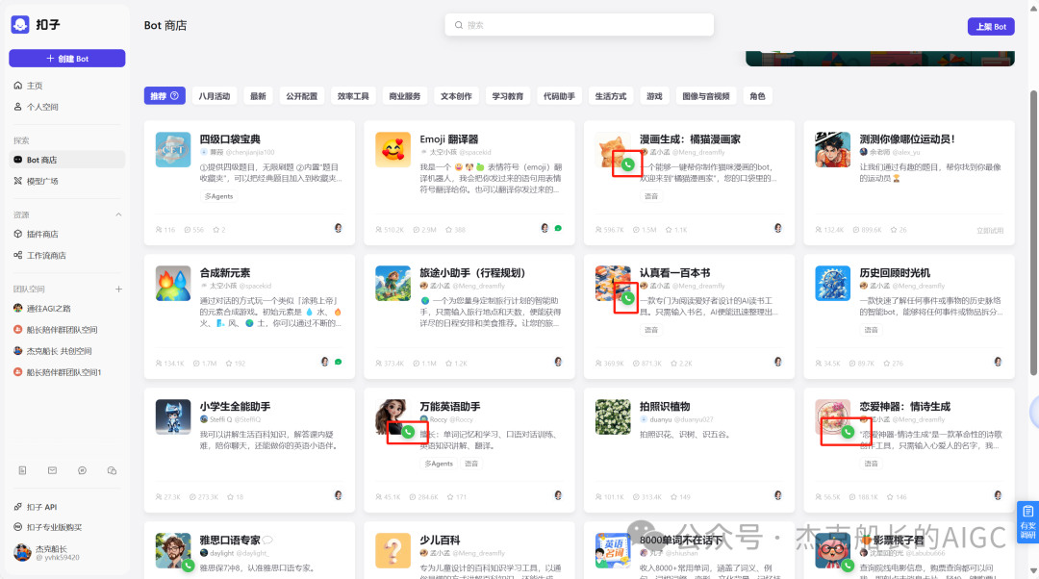The height and width of the screenshot is (579, 1039).
Task: Open 认真看一百本书 card title
Action: click(674, 273)
